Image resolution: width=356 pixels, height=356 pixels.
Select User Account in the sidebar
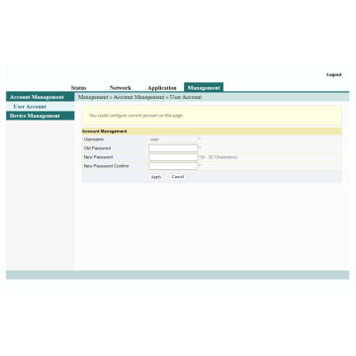tap(30, 107)
